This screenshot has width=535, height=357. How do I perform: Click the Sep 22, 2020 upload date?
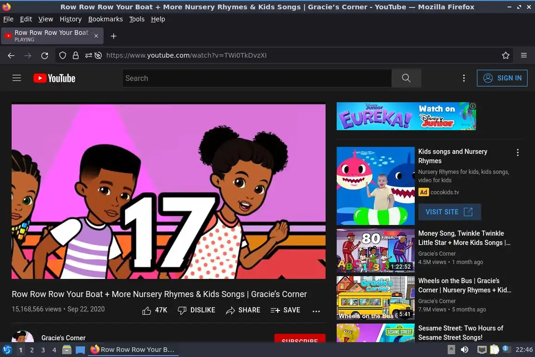(x=86, y=309)
